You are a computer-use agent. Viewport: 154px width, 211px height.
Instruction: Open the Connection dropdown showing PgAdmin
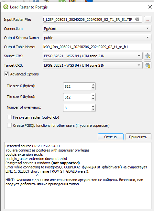(97, 28)
